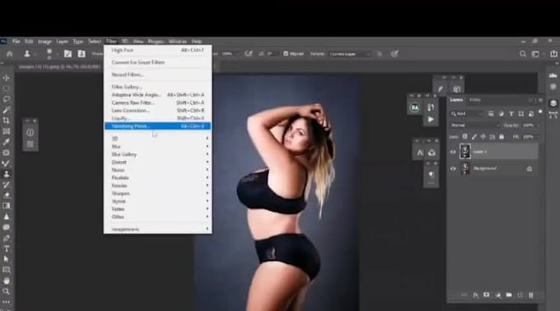Toggle the Aligned checkbox in options bar

tap(286, 53)
